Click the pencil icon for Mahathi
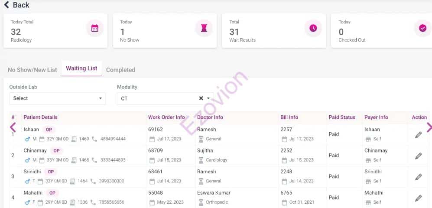This screenshot has height=208, width=432. 418,198
